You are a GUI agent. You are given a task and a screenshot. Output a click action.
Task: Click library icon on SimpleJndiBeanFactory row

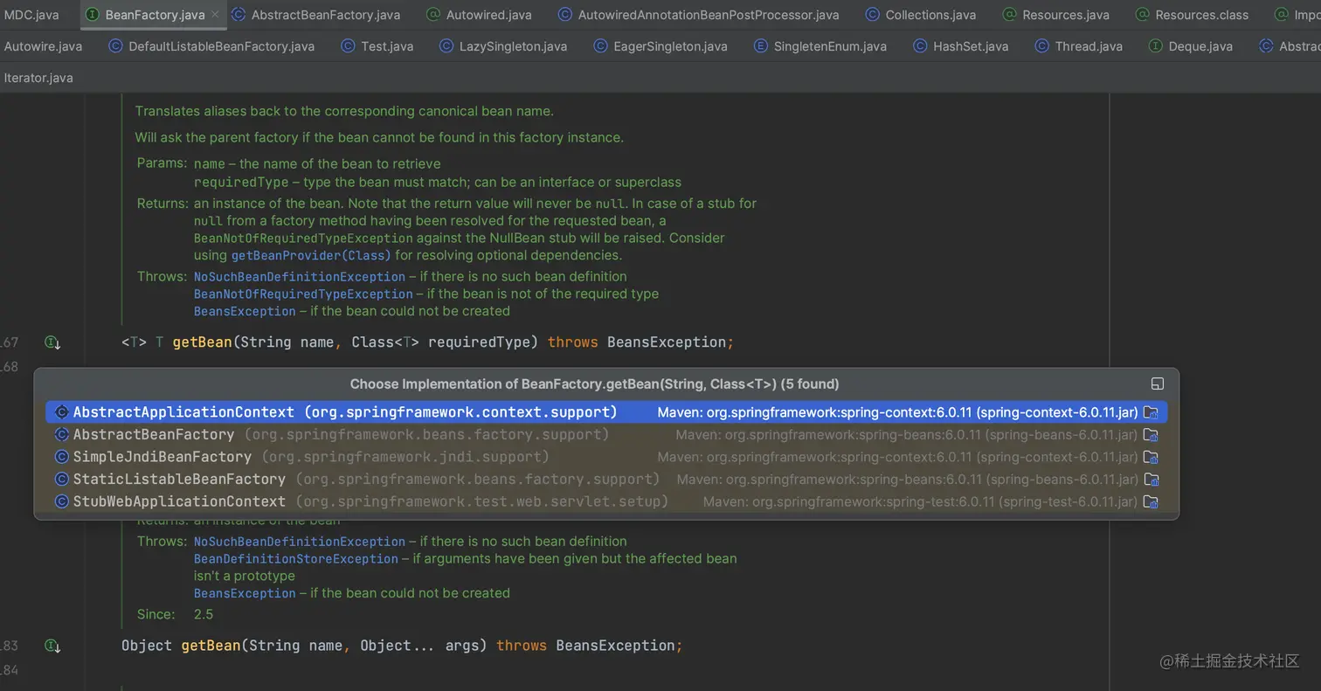pos(1152,457)
